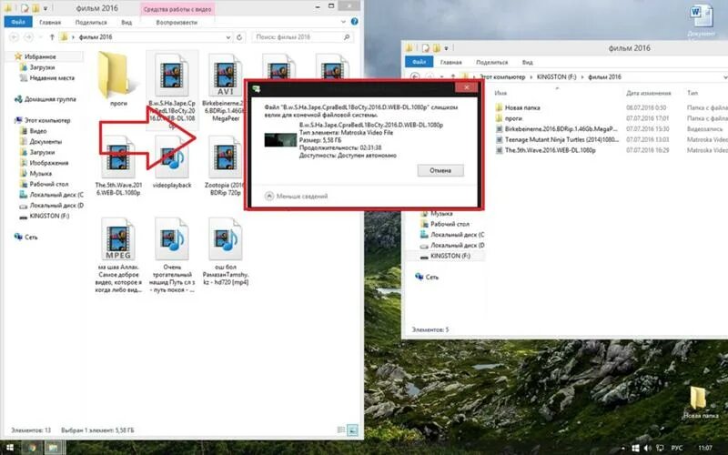Open the Главная tab in right window

click(x=450, y=62)
